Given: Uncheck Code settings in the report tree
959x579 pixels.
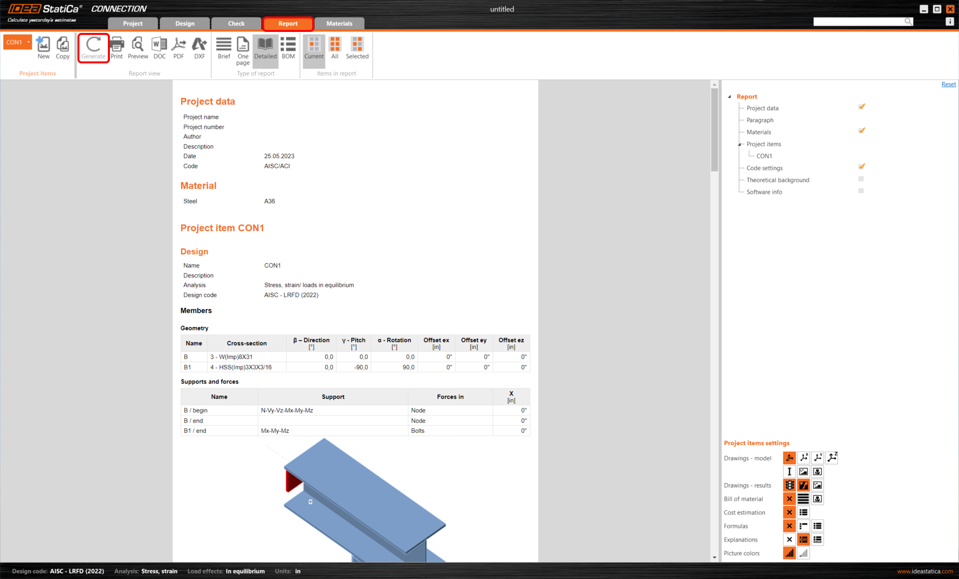Looking at the screenshot, I should point(861,166).
